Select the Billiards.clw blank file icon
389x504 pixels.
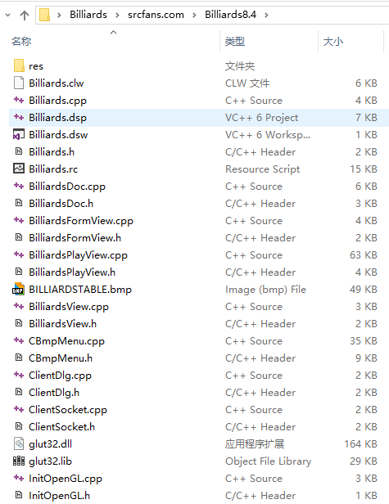(19, 83)
